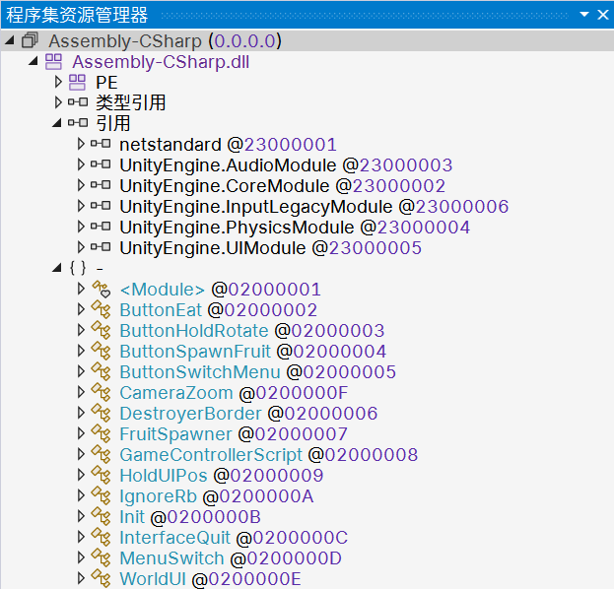Screen dimensions: 614x589
Task: Select the UnityEngine.AudioModule reference
Action: point(286,164)
